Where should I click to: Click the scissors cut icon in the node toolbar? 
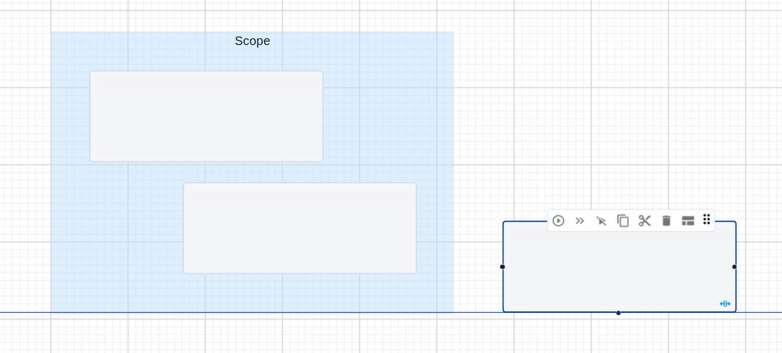pyautogui.click(x=645, y=221)
